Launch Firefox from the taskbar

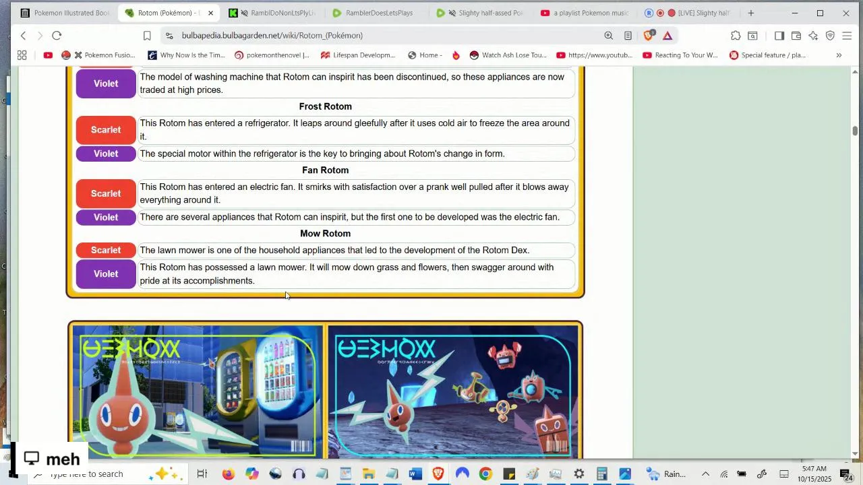(228, 474)
